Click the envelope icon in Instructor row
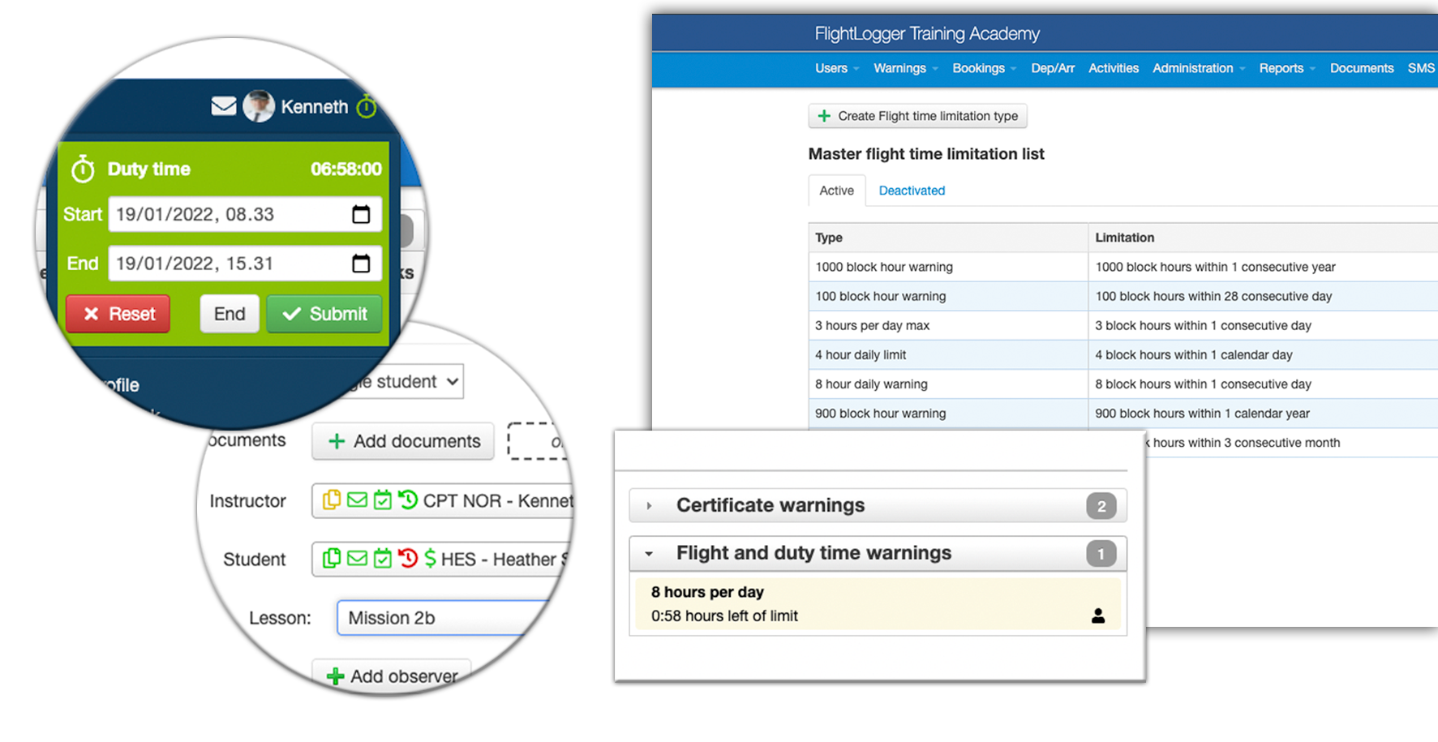This screenshot has width=1438, height=742. [357, 500]
